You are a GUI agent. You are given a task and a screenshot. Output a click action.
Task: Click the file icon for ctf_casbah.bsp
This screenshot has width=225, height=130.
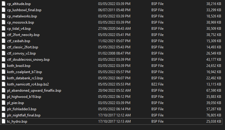4,41
